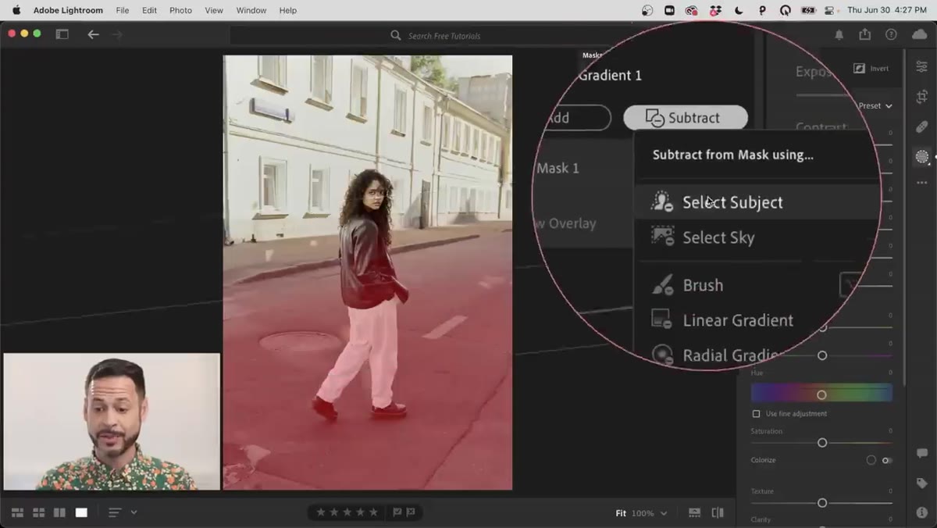937x528 pixels.
Task: Click the presenter webcam video thumbnail
Action: (112, 422)
